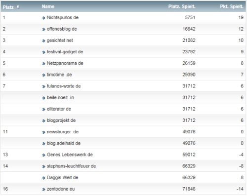Viewport: 247px width, 196px height.
Task: Select points value 19 in Nichtspurlos row
Action: (x=241, y=17)
